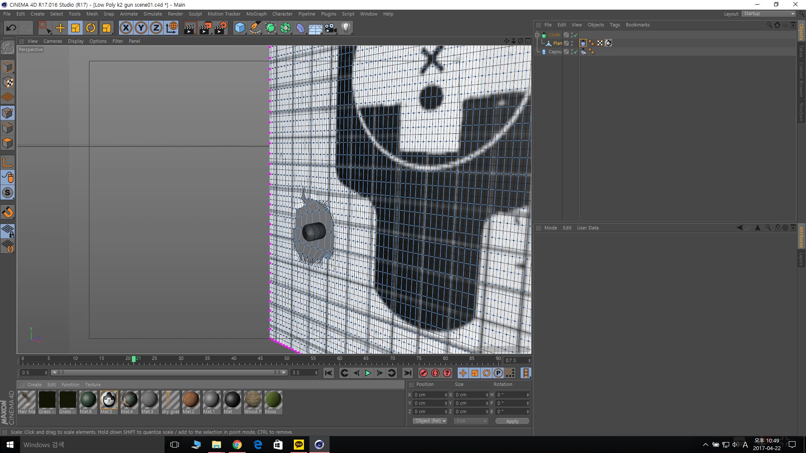Open Edit Render Settings
This screenshot has height=453, width=806.
[x=221, y=28]
